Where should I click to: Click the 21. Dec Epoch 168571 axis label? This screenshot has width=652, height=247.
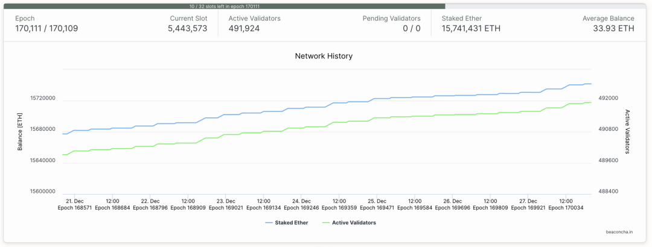[x=75, y=204]
